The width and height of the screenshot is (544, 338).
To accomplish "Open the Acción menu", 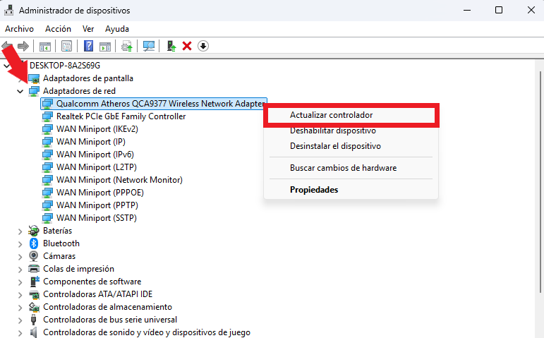I will tap(58, 29).
